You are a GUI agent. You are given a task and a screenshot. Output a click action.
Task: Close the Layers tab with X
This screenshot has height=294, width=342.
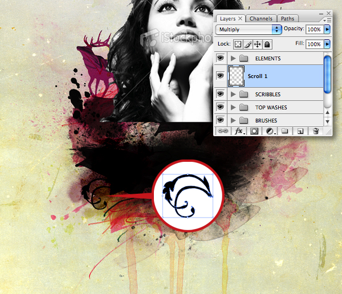click(x=240, y=19)
